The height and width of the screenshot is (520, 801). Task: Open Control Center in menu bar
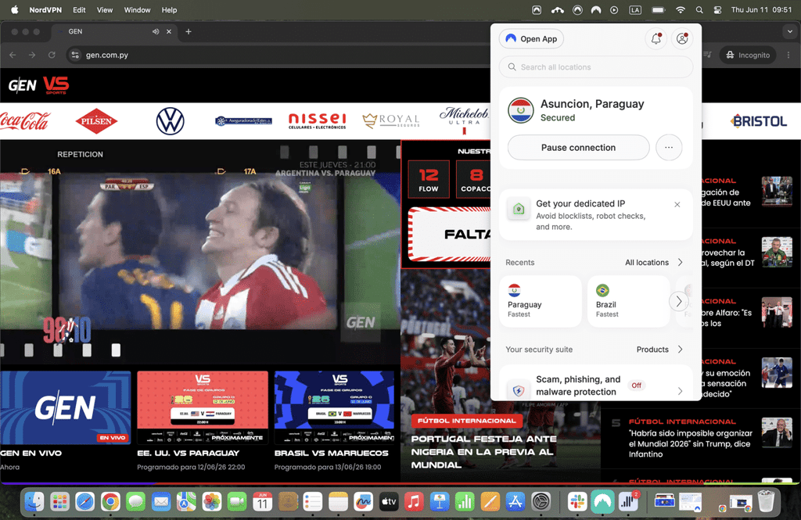pyautogui.click(x=718, y=9)
